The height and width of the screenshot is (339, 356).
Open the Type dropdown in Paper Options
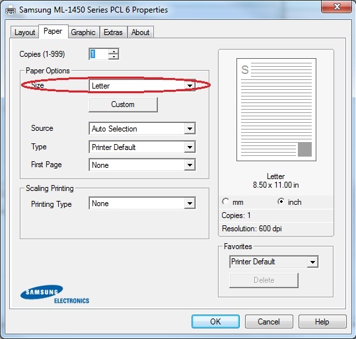point(142,147)
